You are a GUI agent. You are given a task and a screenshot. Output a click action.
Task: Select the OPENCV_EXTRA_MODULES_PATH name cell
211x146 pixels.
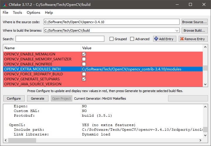pyautogui.click(x=42, y=69)
